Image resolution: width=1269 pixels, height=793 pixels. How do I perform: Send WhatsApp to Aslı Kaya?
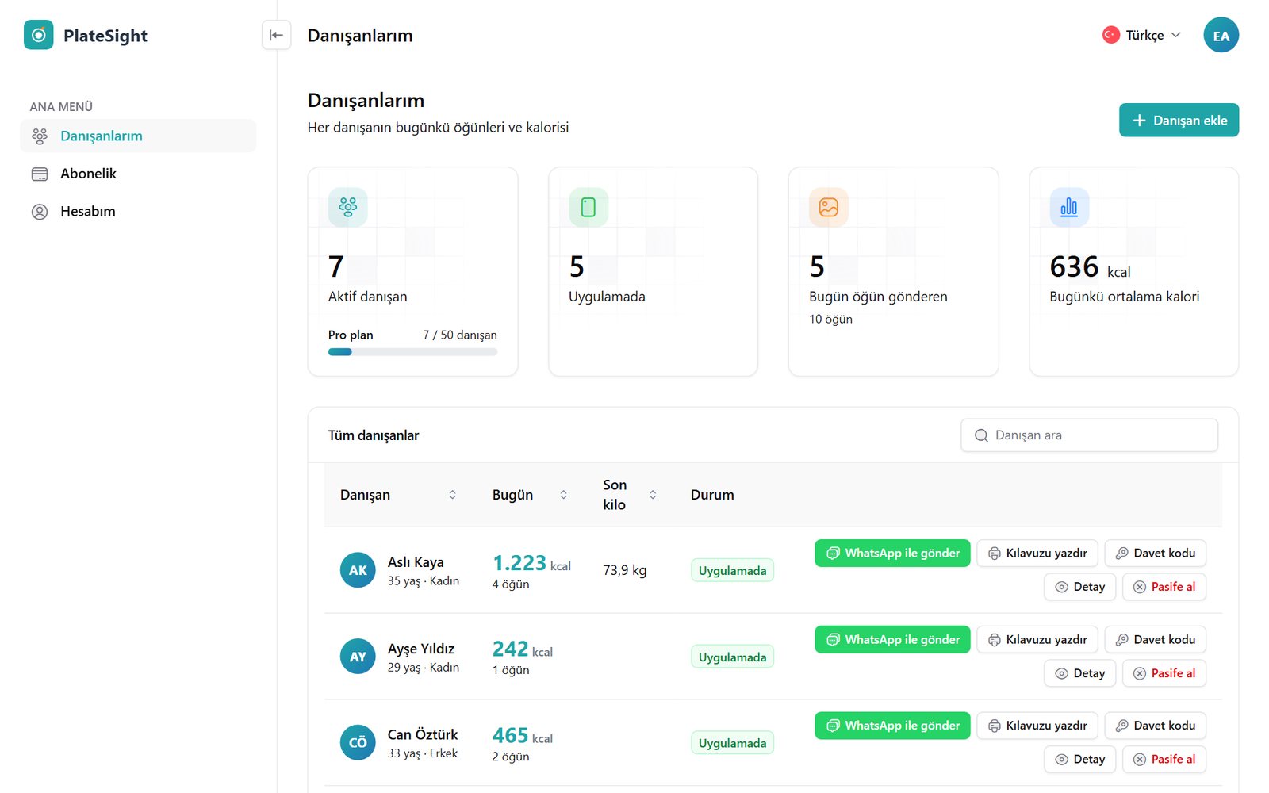coord(892,554)
